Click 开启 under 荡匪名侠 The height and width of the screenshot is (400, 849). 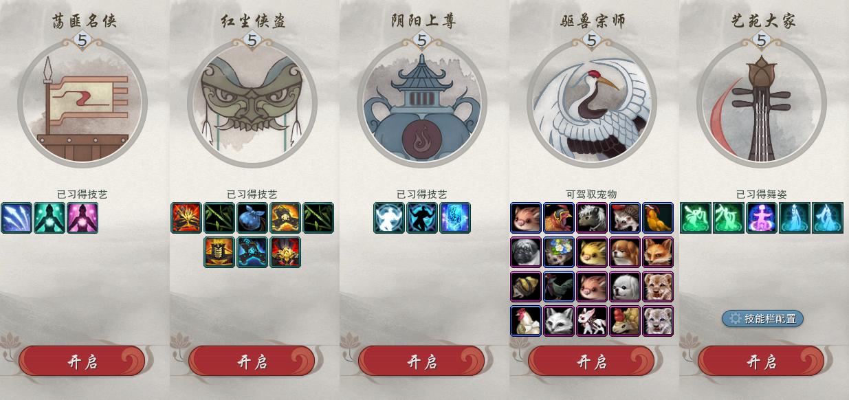click(82, 362)
